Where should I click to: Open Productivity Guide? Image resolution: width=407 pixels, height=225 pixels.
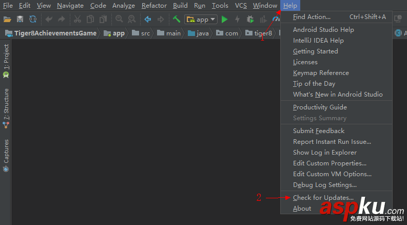336,107
